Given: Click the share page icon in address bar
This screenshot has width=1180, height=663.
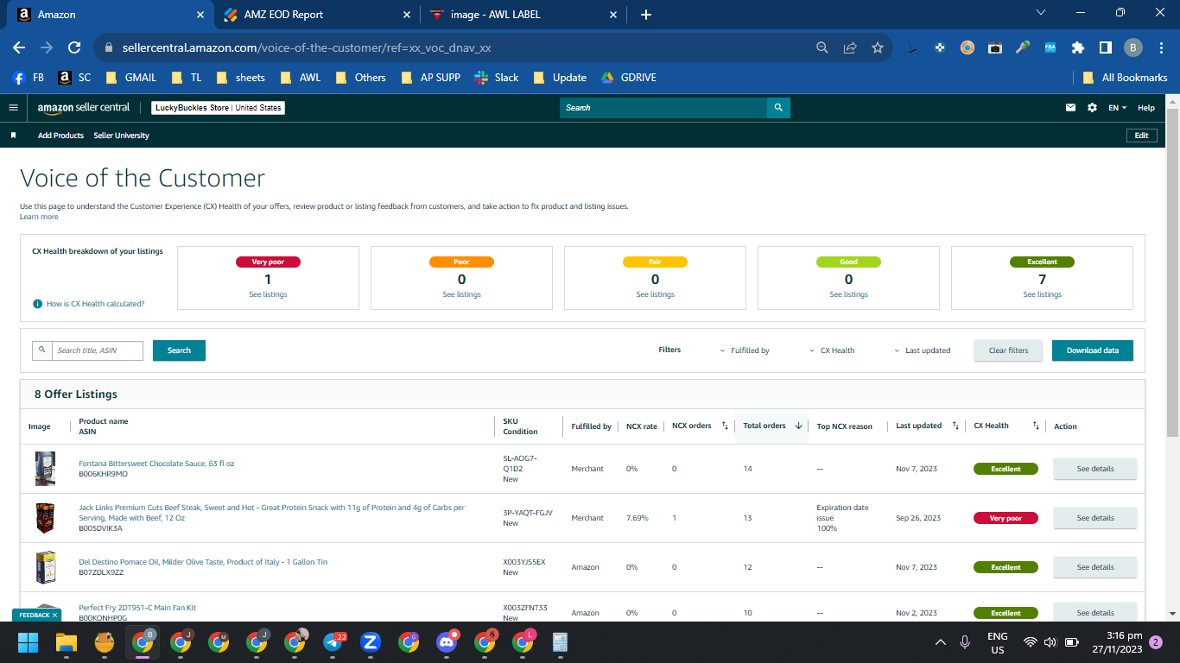Looking at the screenshot, I should [850, 48].
